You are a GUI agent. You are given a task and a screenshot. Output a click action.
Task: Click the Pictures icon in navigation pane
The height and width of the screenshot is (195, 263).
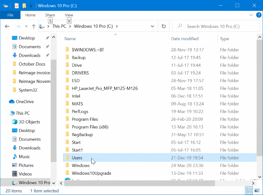(x=15, y=165)
